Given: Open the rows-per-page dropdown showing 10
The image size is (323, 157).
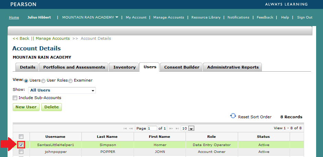Looking at the screenshot, I should 188,129.
